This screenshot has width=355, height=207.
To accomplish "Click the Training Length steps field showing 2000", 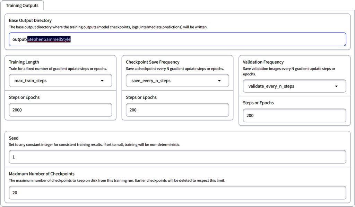I will 60,110.
